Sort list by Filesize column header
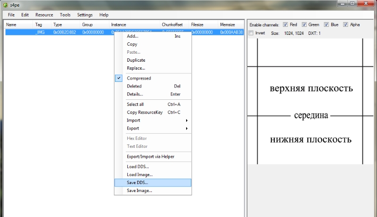This screenshot has height=217, width=377. [197, 24]
